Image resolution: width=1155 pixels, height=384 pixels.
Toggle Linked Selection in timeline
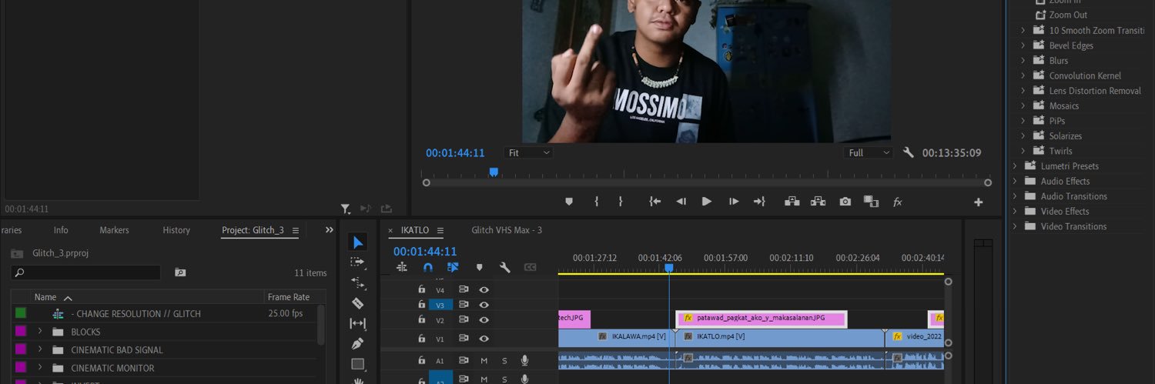coord(453,267)
